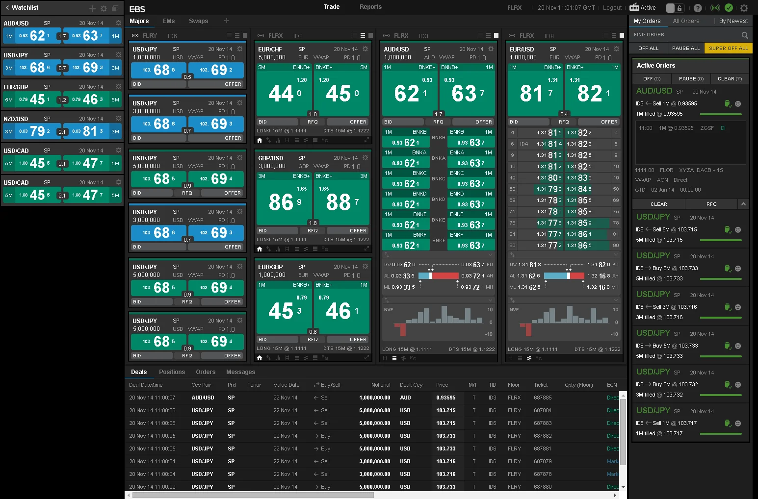Click the home icon under EUR/CHF tile
This screenshot has width=758, height=499.
click(260, 140)
